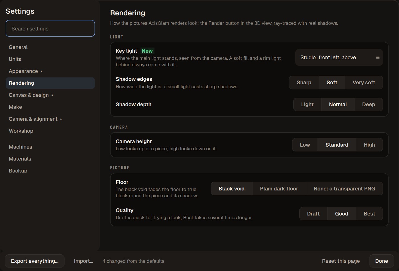399x271 pixels.
Task: Open the General settings page
Action: (x=50, y=47)
